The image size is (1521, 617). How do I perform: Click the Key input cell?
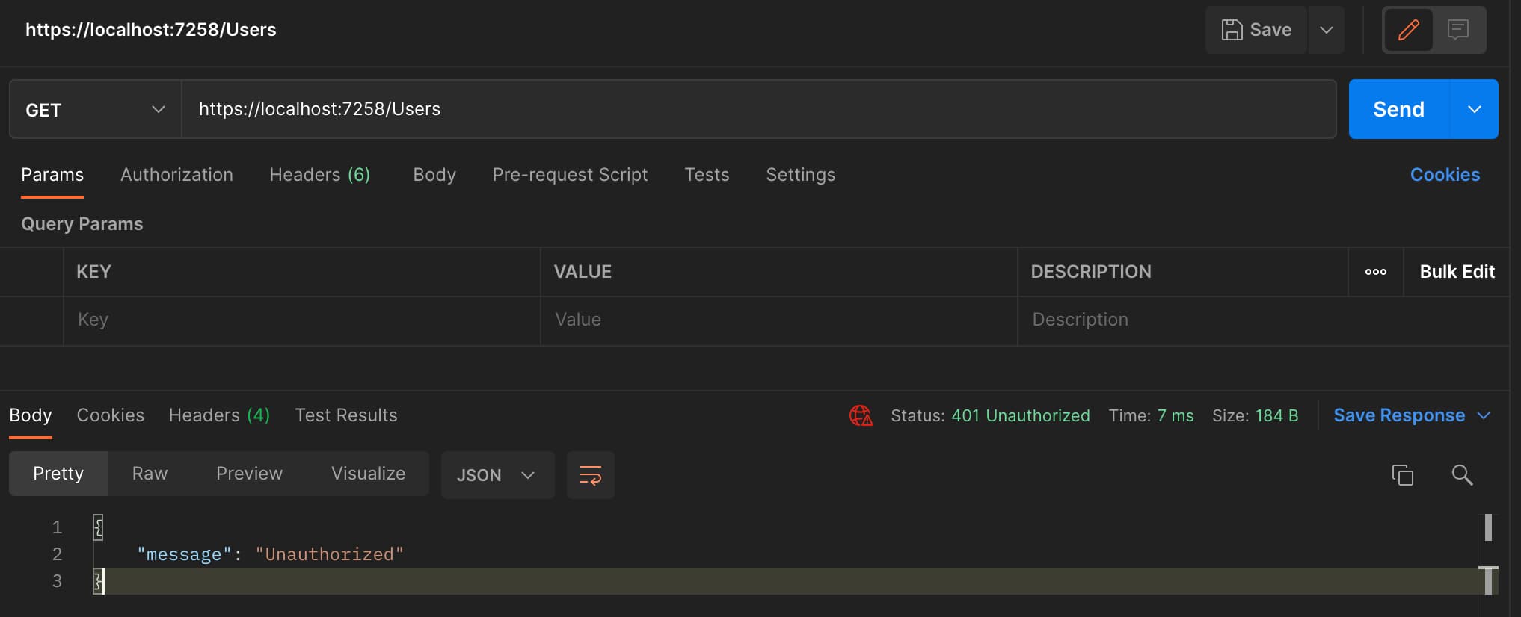pos(302,320)
